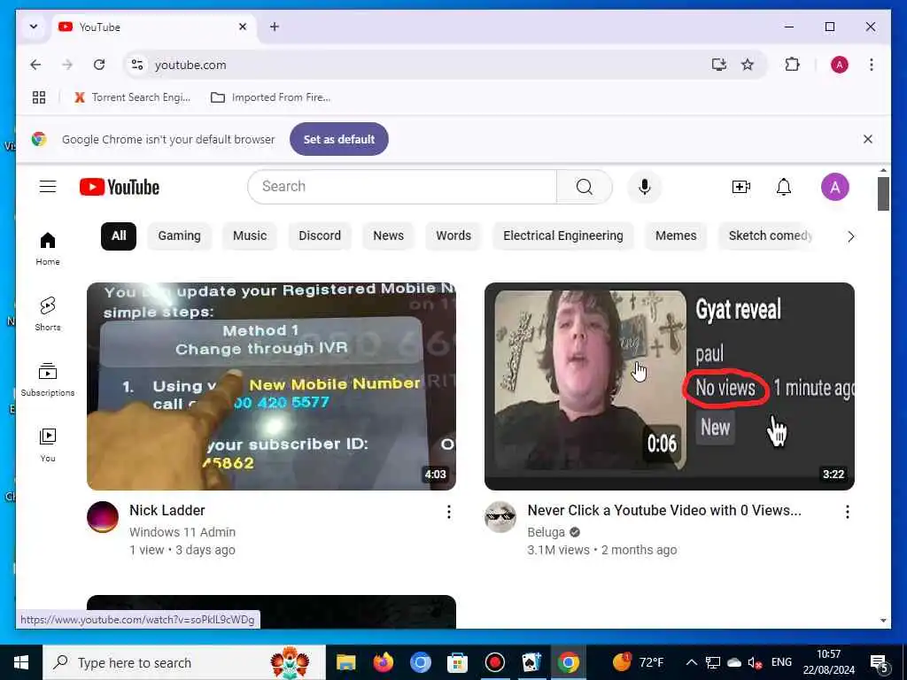
Task: Open the Windows 11 Admin channel link
Action: 182,532
